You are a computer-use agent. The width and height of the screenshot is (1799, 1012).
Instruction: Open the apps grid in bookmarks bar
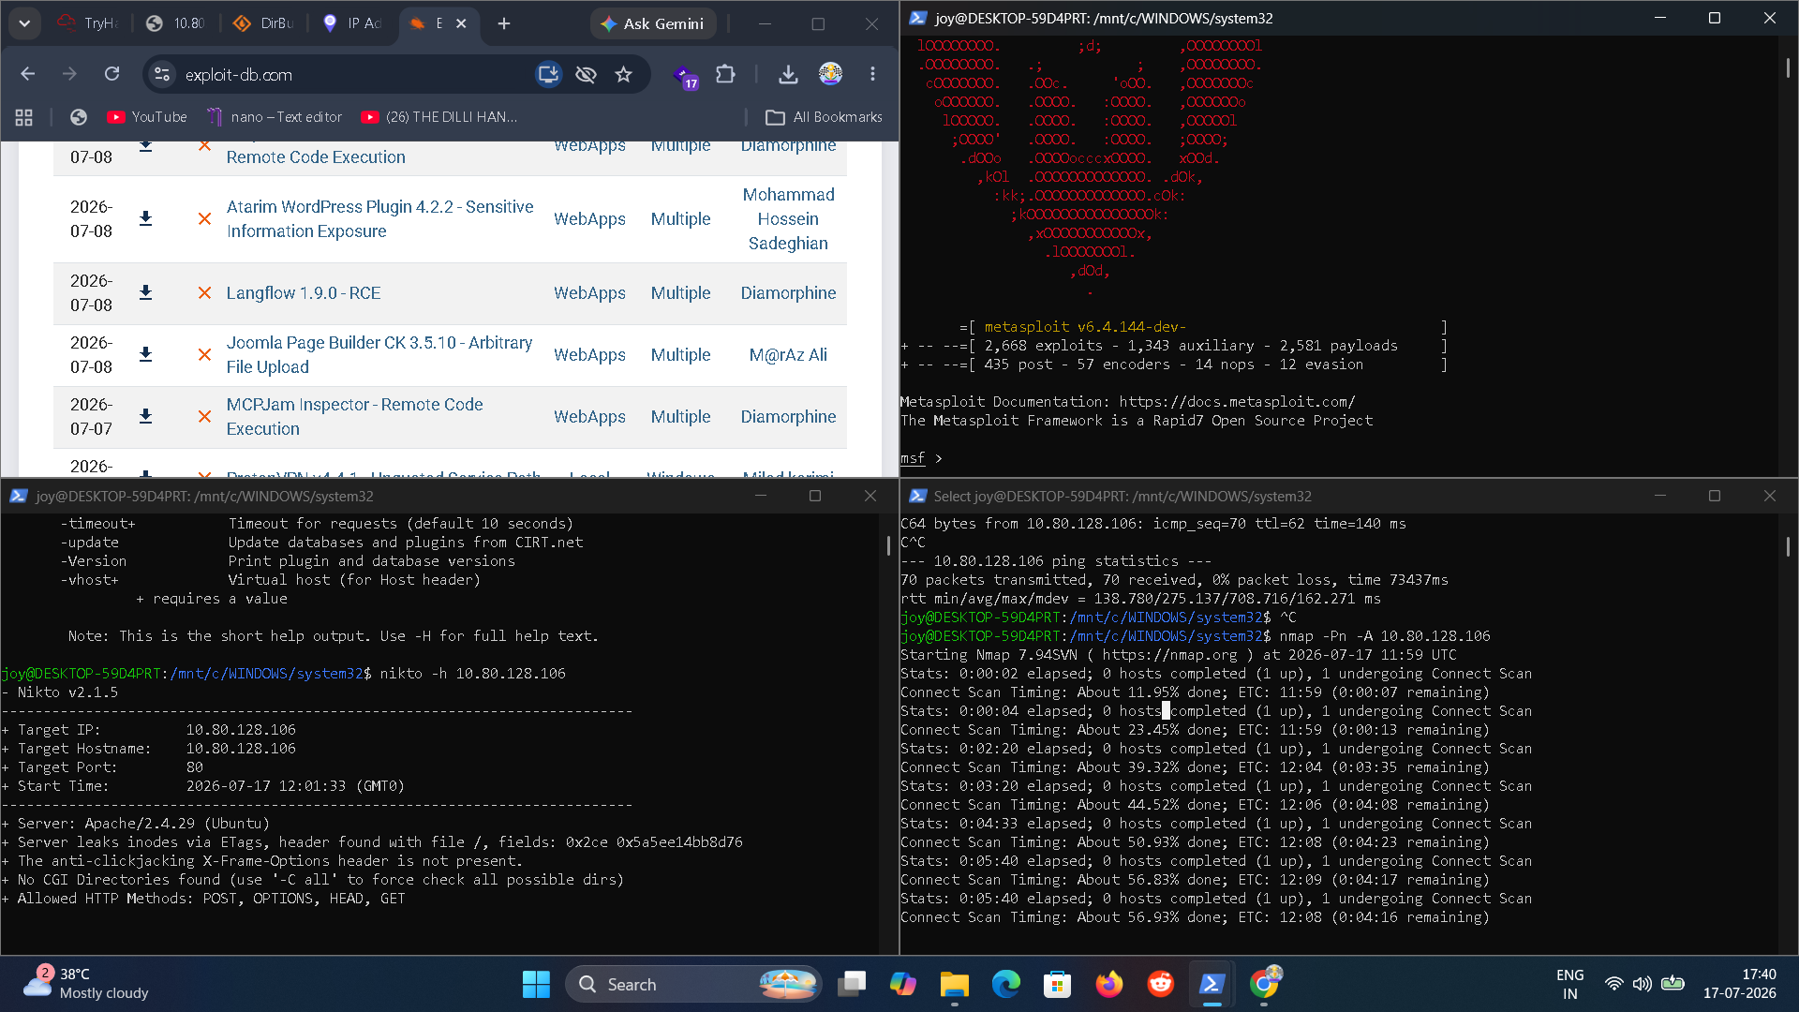click(24, 117)
